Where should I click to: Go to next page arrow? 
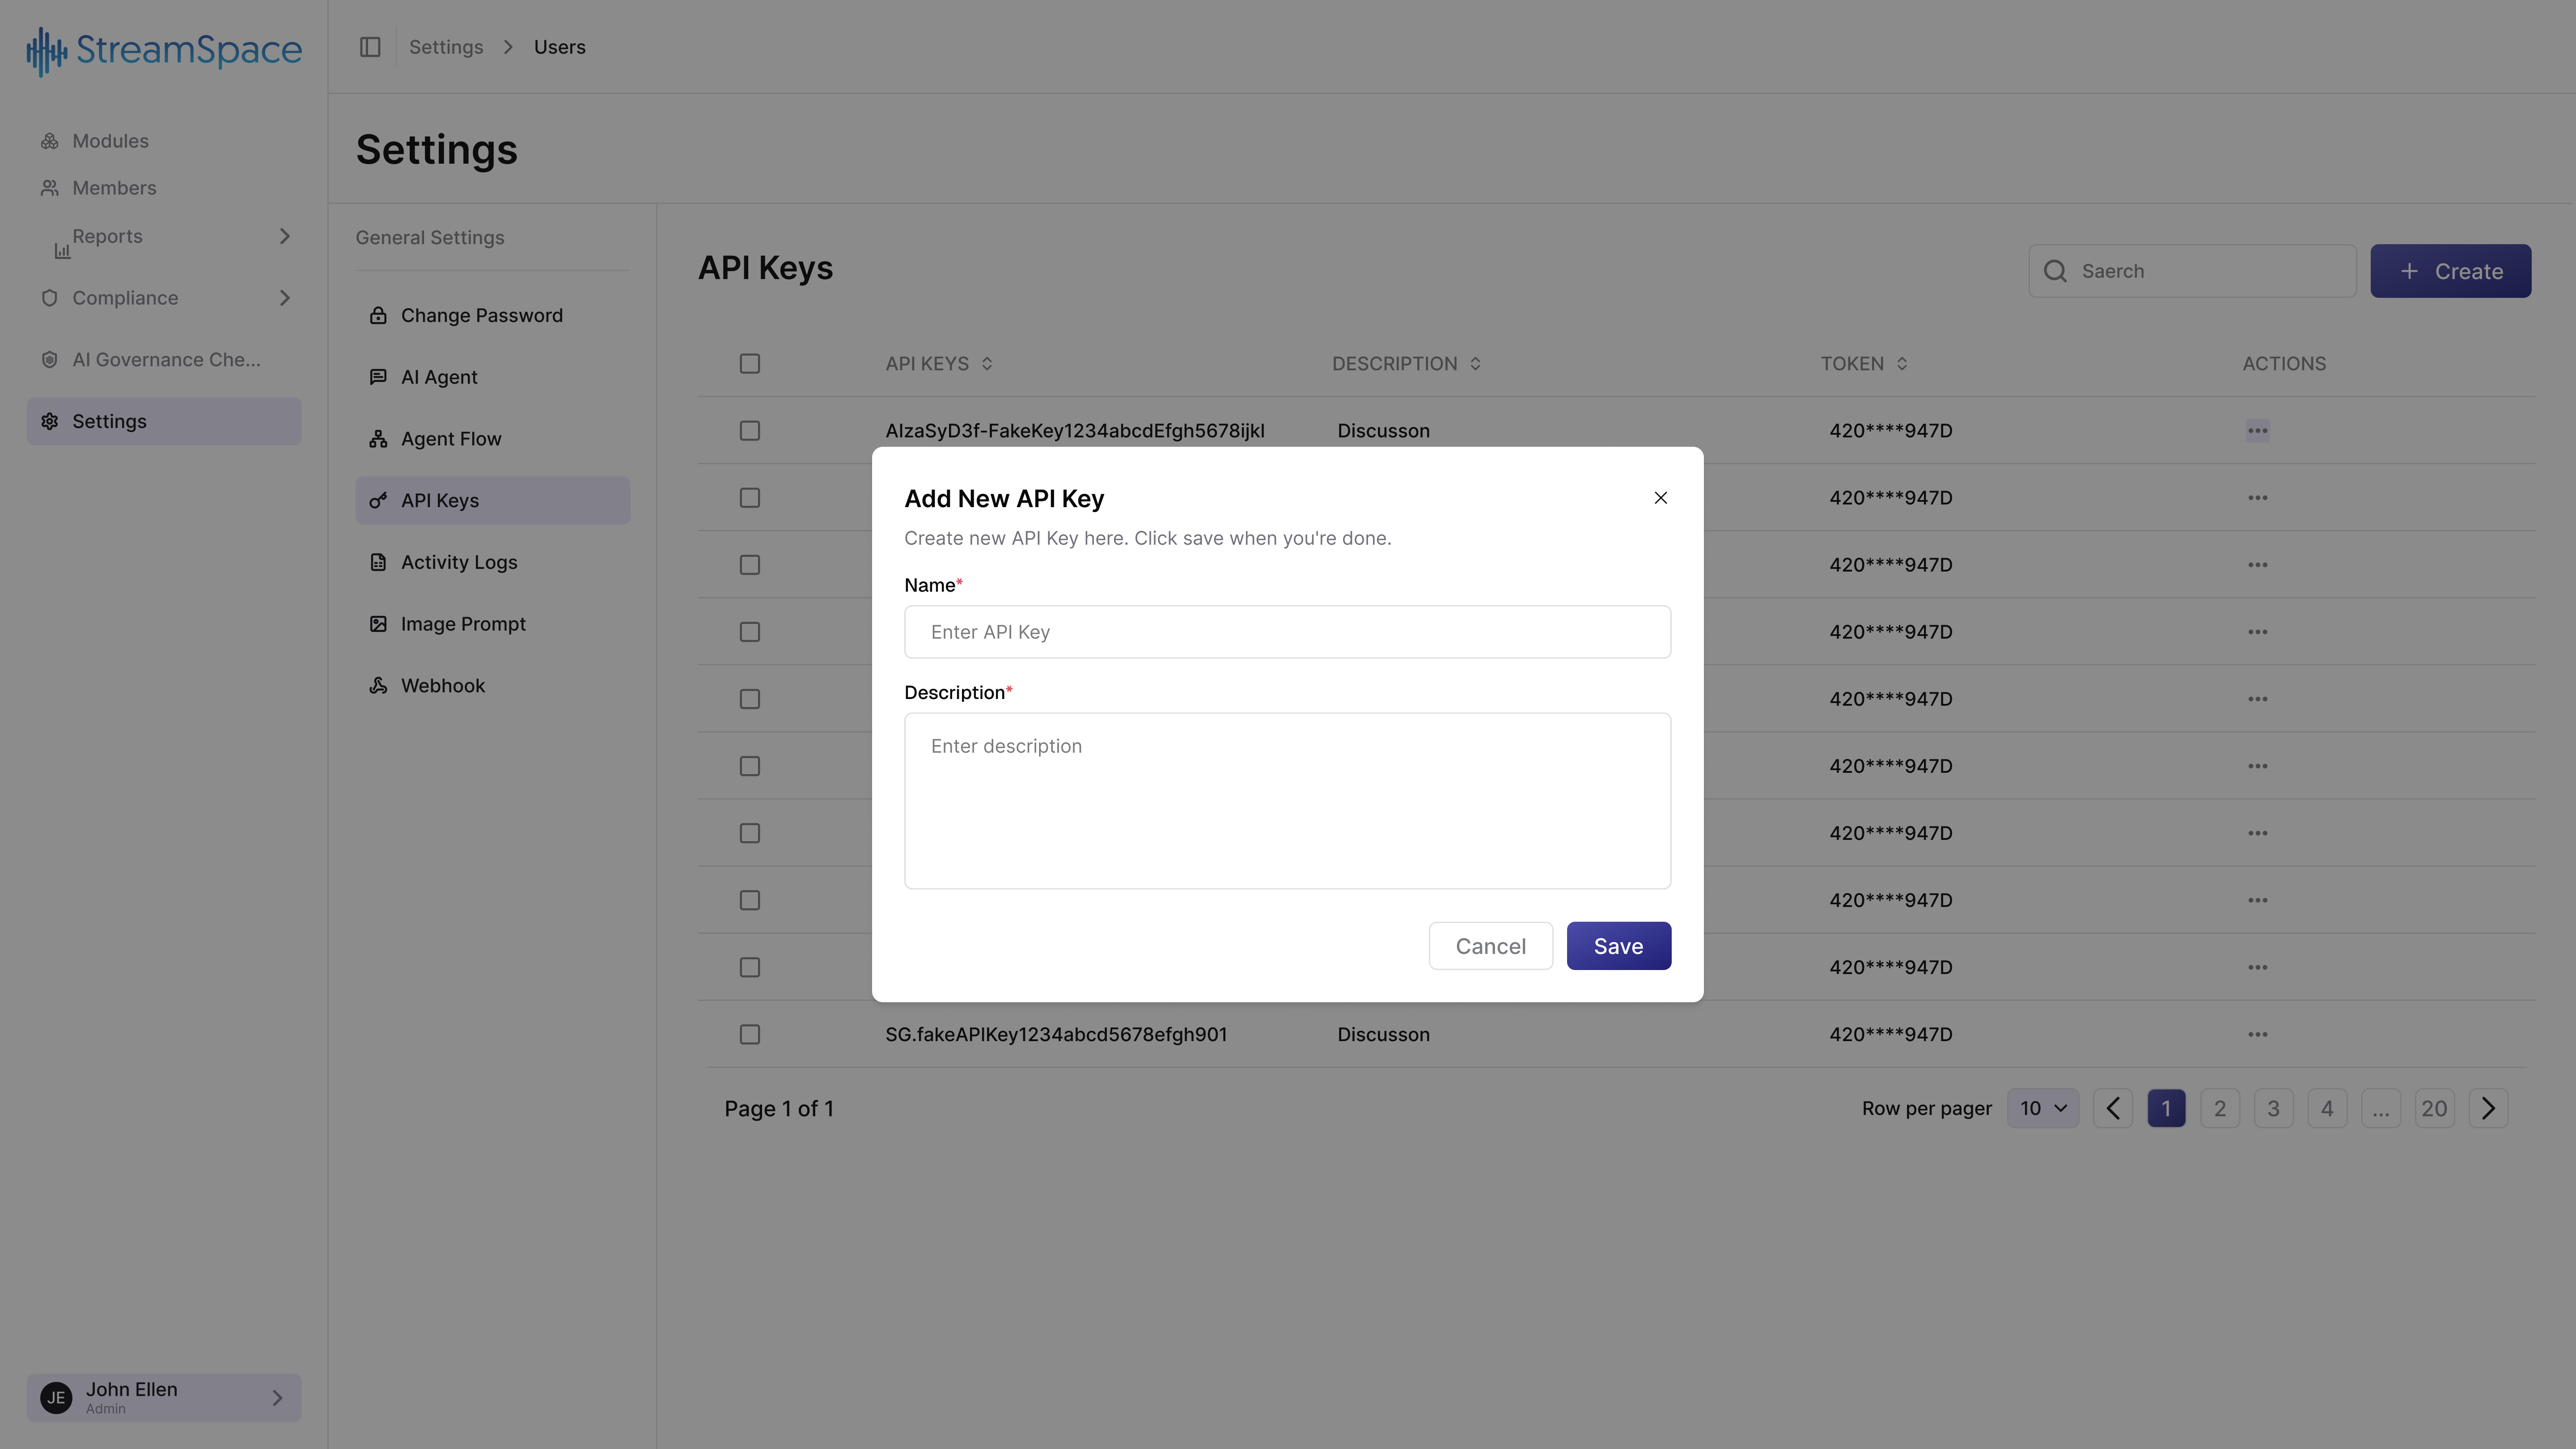2489,1109
